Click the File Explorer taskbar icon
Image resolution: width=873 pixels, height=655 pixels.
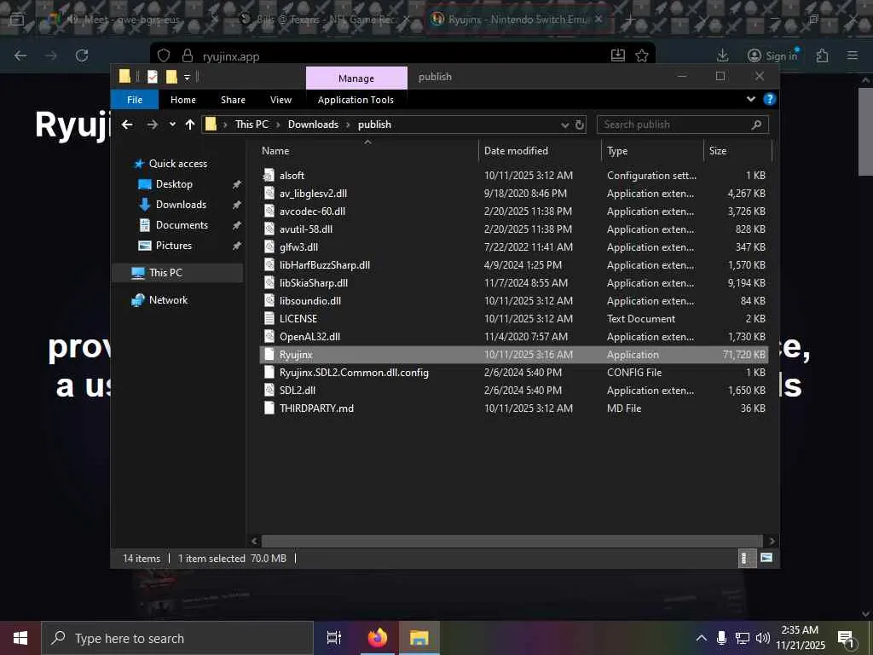419,638
